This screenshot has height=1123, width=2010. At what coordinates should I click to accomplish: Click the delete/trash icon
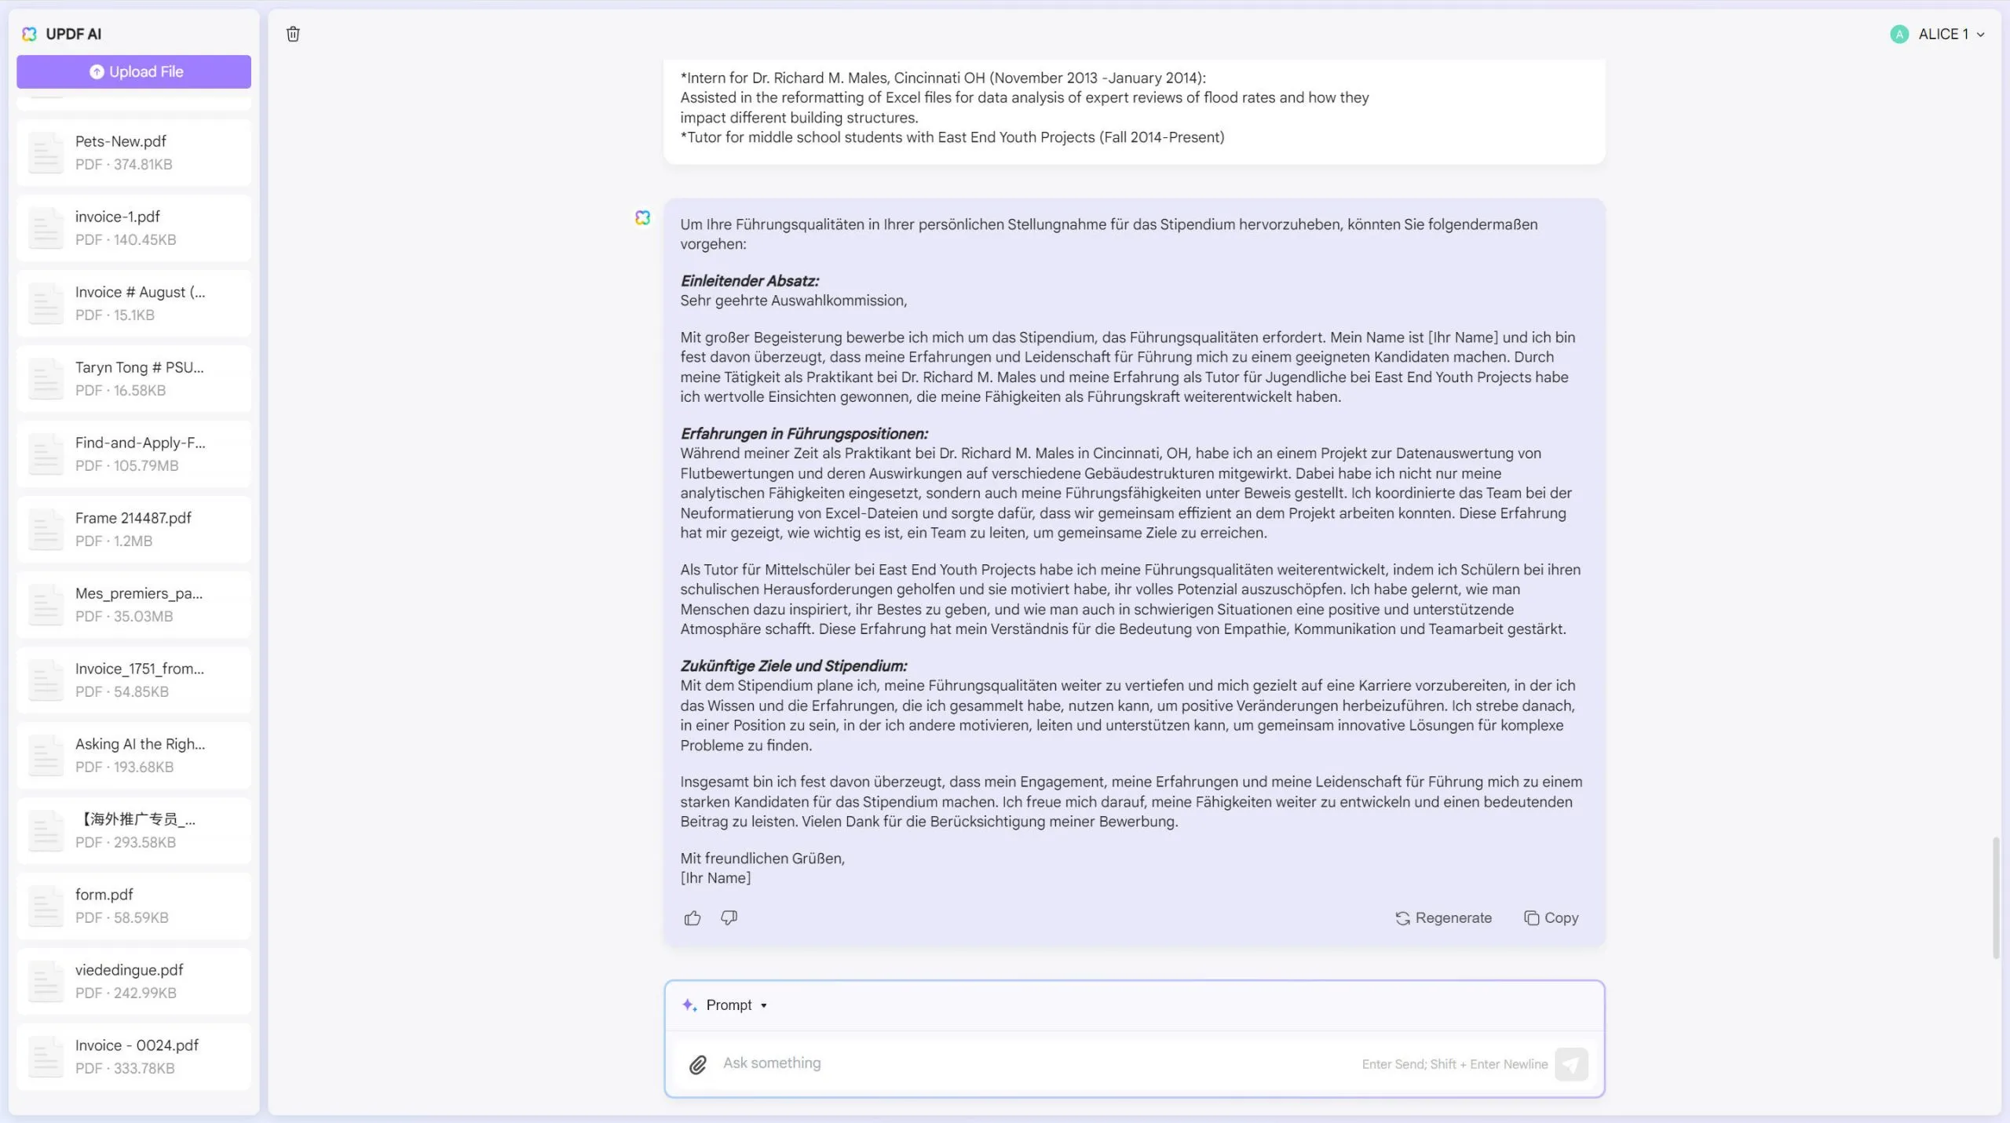293,33
